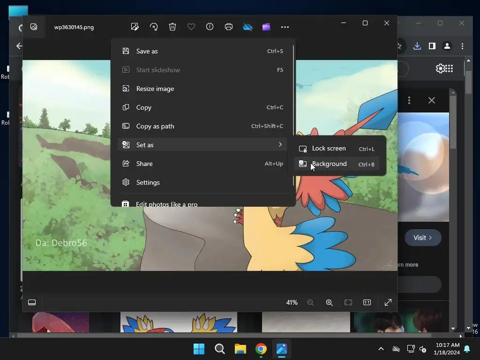Viewport: 480px width, 360px height.
Task: Zoom in with the plus magnifier icon
Action: coord(330,302)
